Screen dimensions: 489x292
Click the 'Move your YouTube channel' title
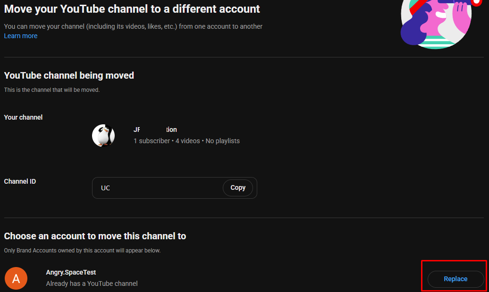pos(132,9)
